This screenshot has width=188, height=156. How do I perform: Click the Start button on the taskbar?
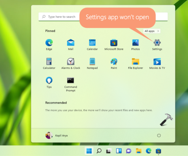point(89,151)
